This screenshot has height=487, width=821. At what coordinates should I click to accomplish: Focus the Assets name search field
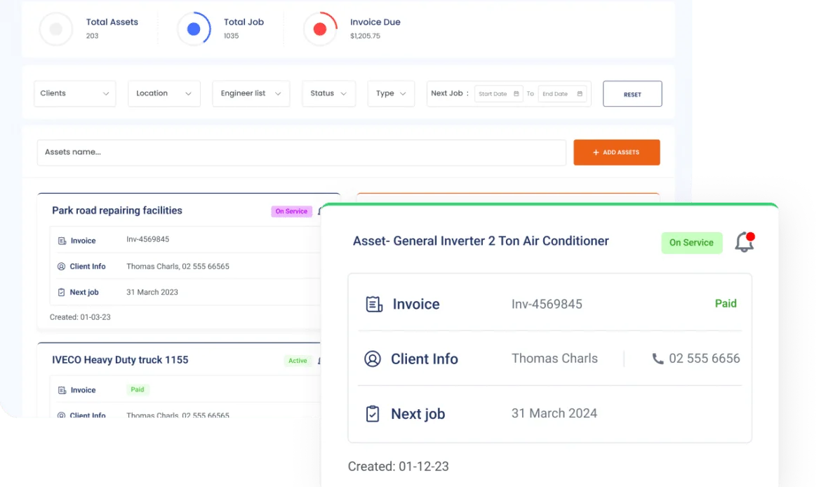[301, 152]
